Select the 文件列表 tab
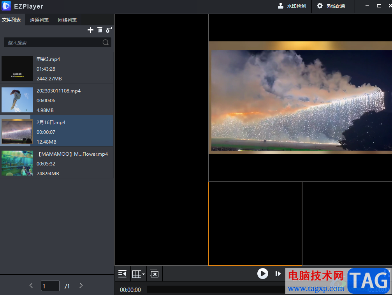 click(11, 20)
